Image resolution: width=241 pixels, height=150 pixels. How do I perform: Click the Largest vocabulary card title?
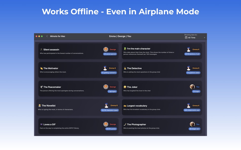coord(137,106)
